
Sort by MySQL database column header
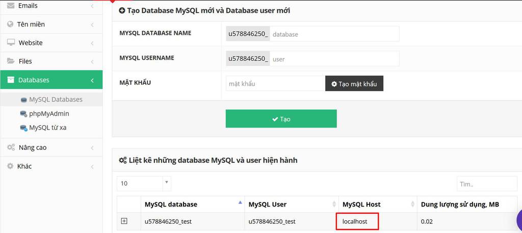[193, 204]
